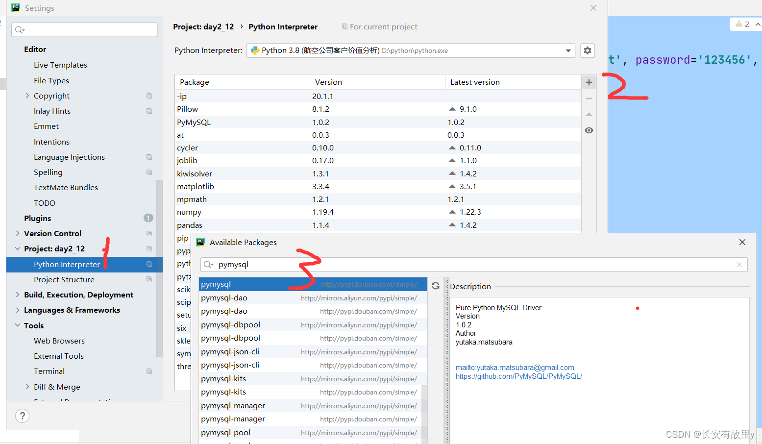Clear the pymysql search text
The width and height of the screenshot is (762, 444).
(739, 265)
